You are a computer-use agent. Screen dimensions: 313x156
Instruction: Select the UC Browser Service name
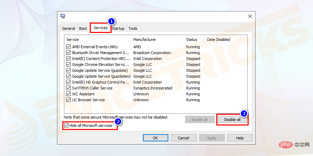click(x=88, y=100)
